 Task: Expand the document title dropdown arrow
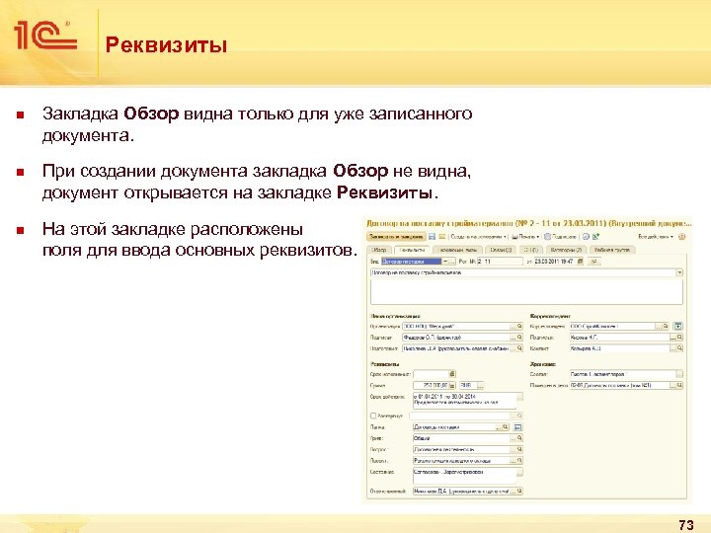679,272
